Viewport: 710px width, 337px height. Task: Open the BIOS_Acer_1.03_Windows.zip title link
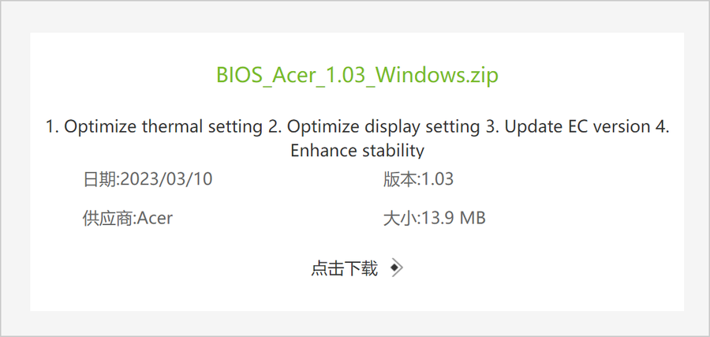pyautogui.click(x=357, y=75)
